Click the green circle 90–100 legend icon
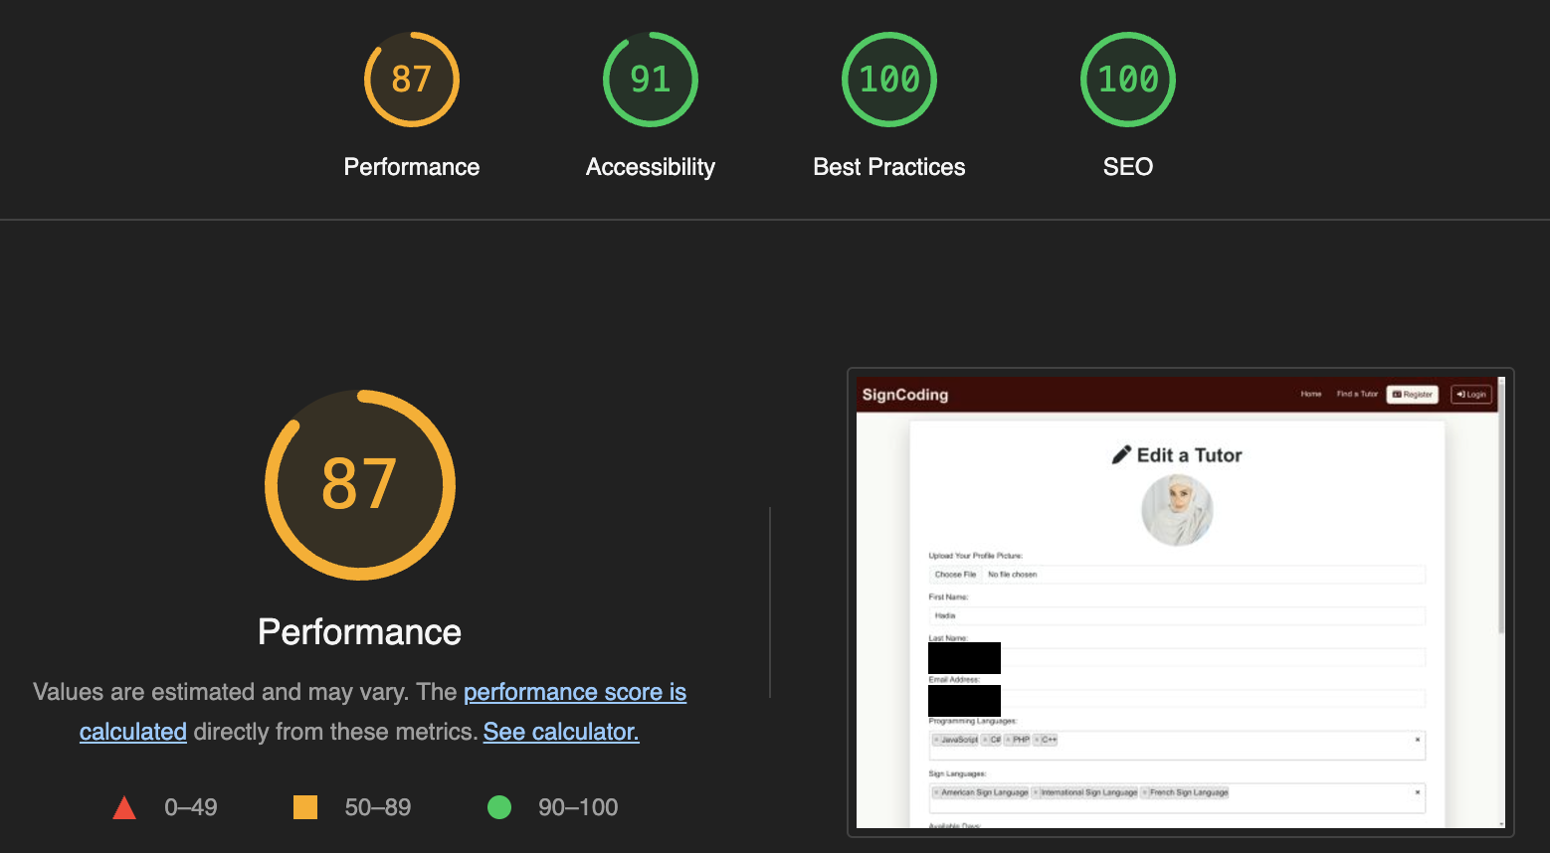Viewport: 1550px width, 853px height. pyautogui.click(x=499, y=807)
